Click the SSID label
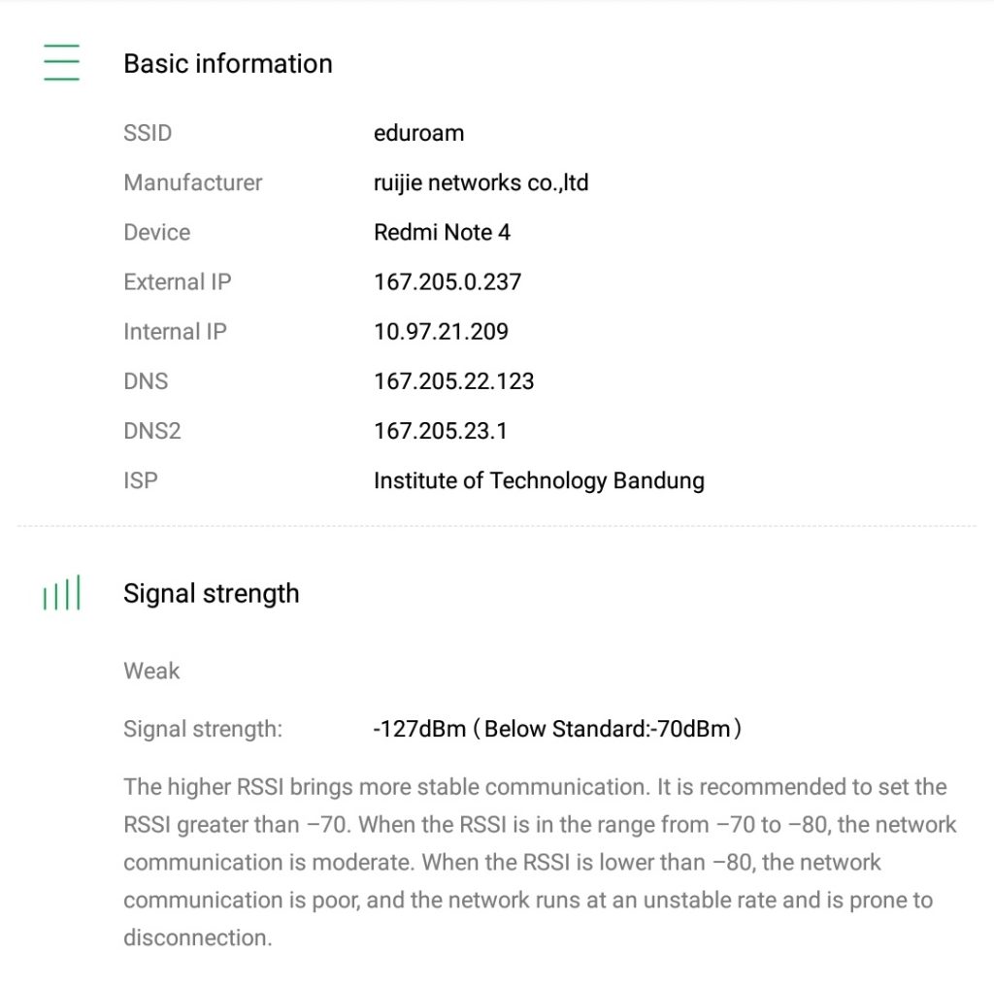 (x=148, y=133)
